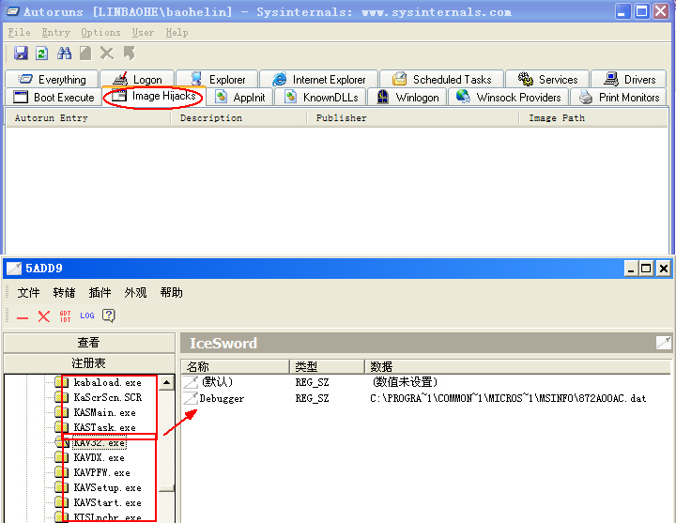
Task: Select the KASTask.exe registry key
Action: point(105,428)
